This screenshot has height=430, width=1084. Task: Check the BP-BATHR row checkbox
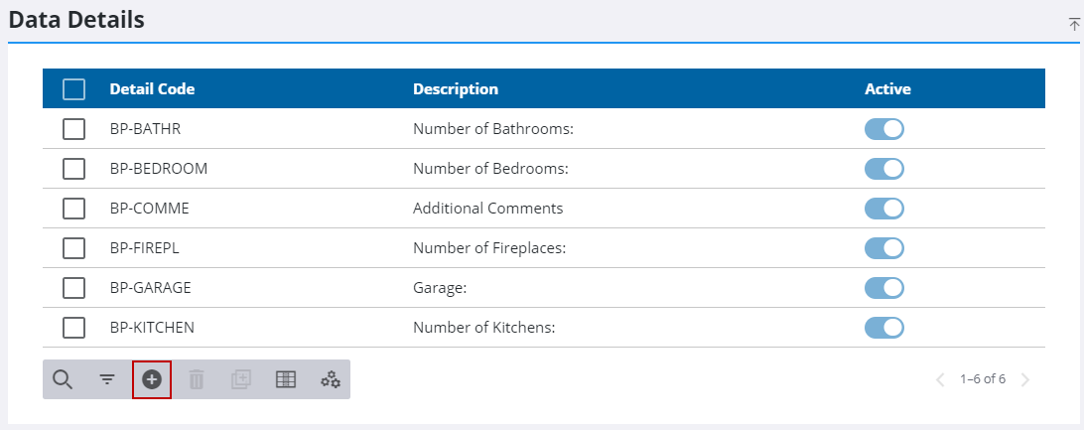pos(73,129)
